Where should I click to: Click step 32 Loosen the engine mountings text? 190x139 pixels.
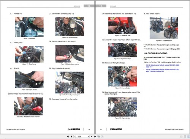121,40
